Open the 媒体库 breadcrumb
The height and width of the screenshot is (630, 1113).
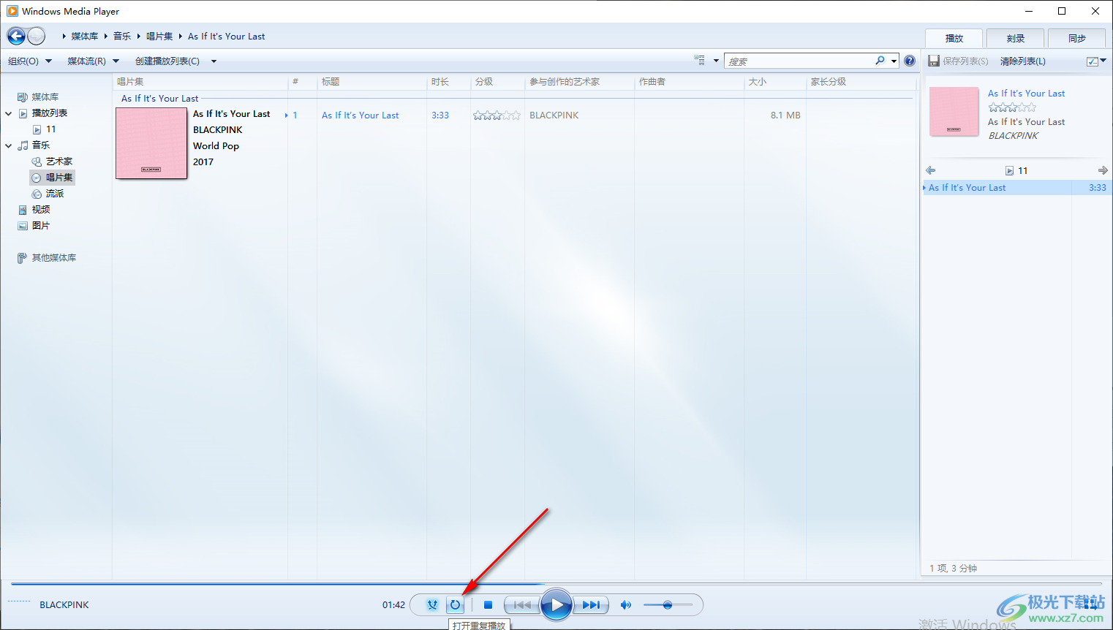coord(84,37)
